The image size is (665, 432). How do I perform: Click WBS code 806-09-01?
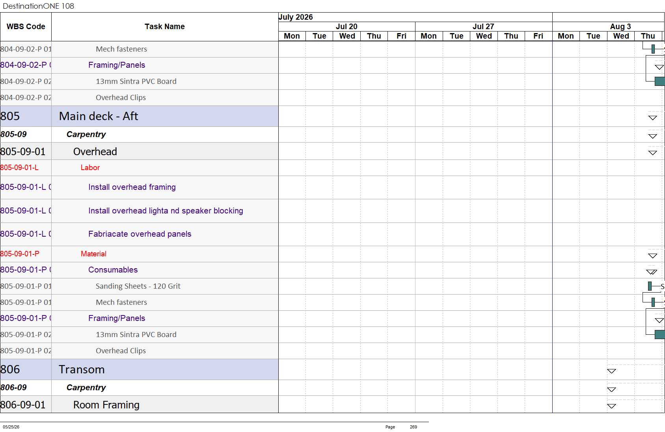click(23, 405)
